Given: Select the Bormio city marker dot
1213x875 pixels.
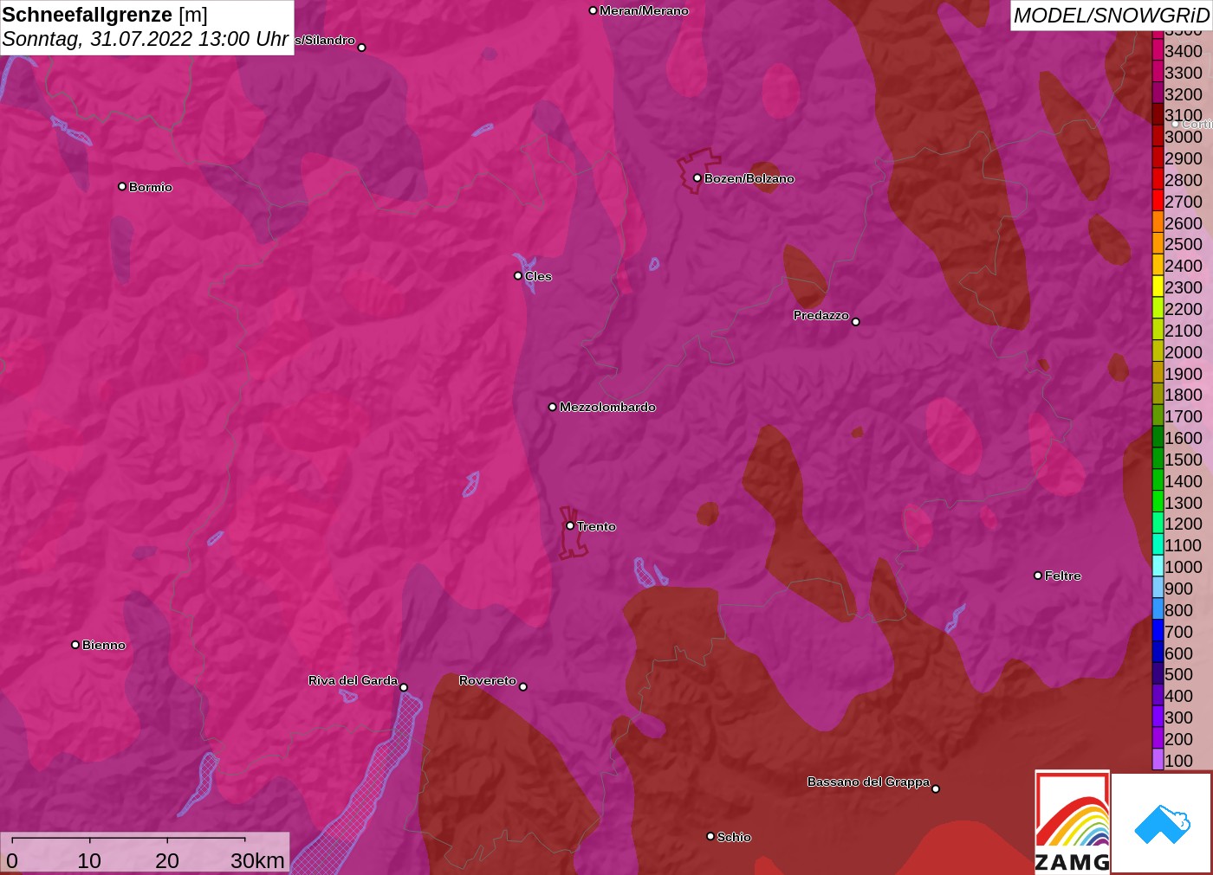Looking at the screenshot, I should (x=122, y=186).
